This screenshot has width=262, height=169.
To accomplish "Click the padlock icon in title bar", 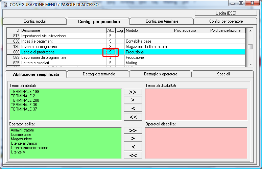I will (x=5, y=4).
